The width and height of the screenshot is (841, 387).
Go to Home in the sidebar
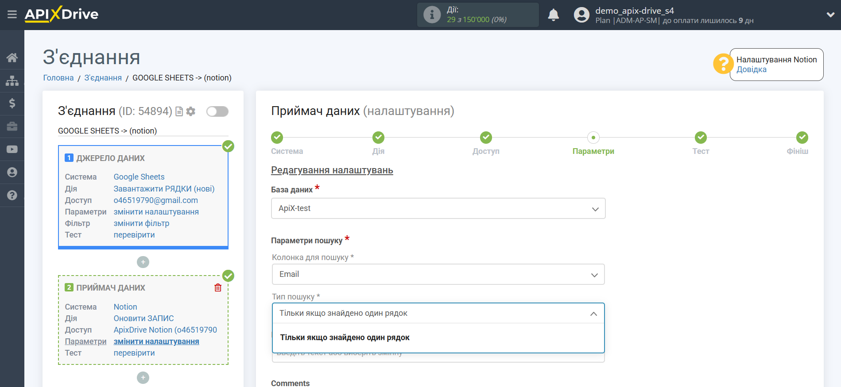pos(12,57)
